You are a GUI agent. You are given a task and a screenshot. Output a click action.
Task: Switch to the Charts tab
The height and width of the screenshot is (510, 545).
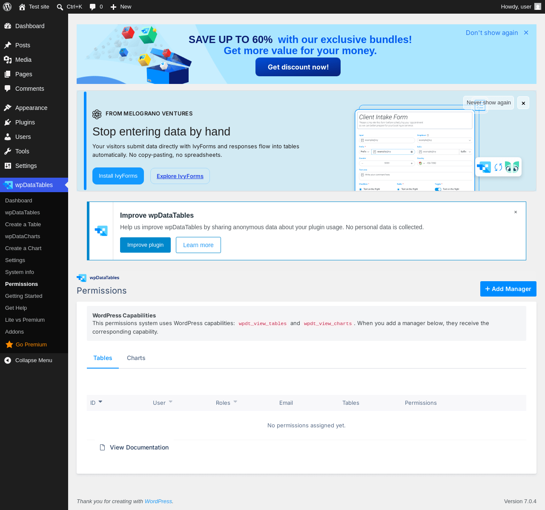[136, 358]
